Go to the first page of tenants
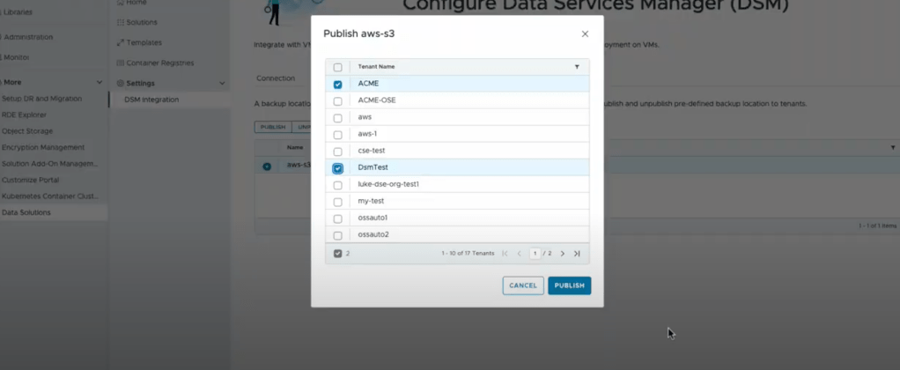This screenshot has width=900, height=370. [x=505, y=254]
